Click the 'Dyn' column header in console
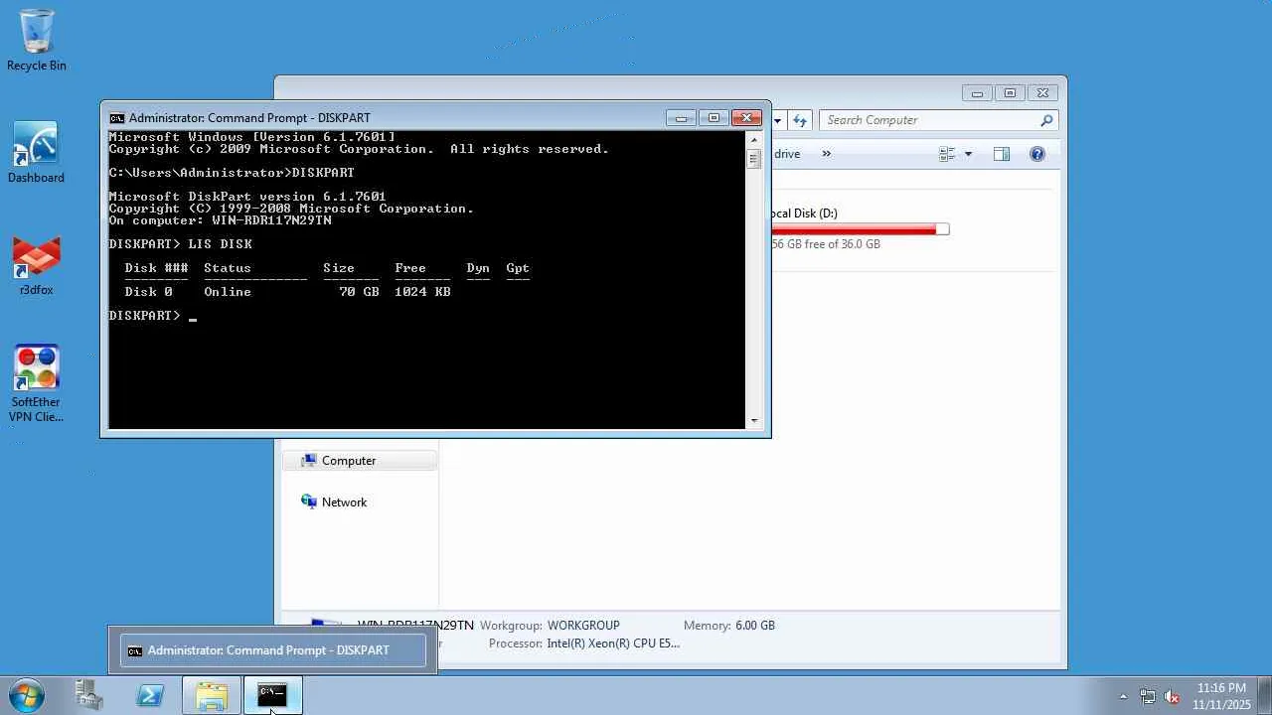The height and width of the screenshot is (715, 1272). pyautogui.click(x=478, y=268)
